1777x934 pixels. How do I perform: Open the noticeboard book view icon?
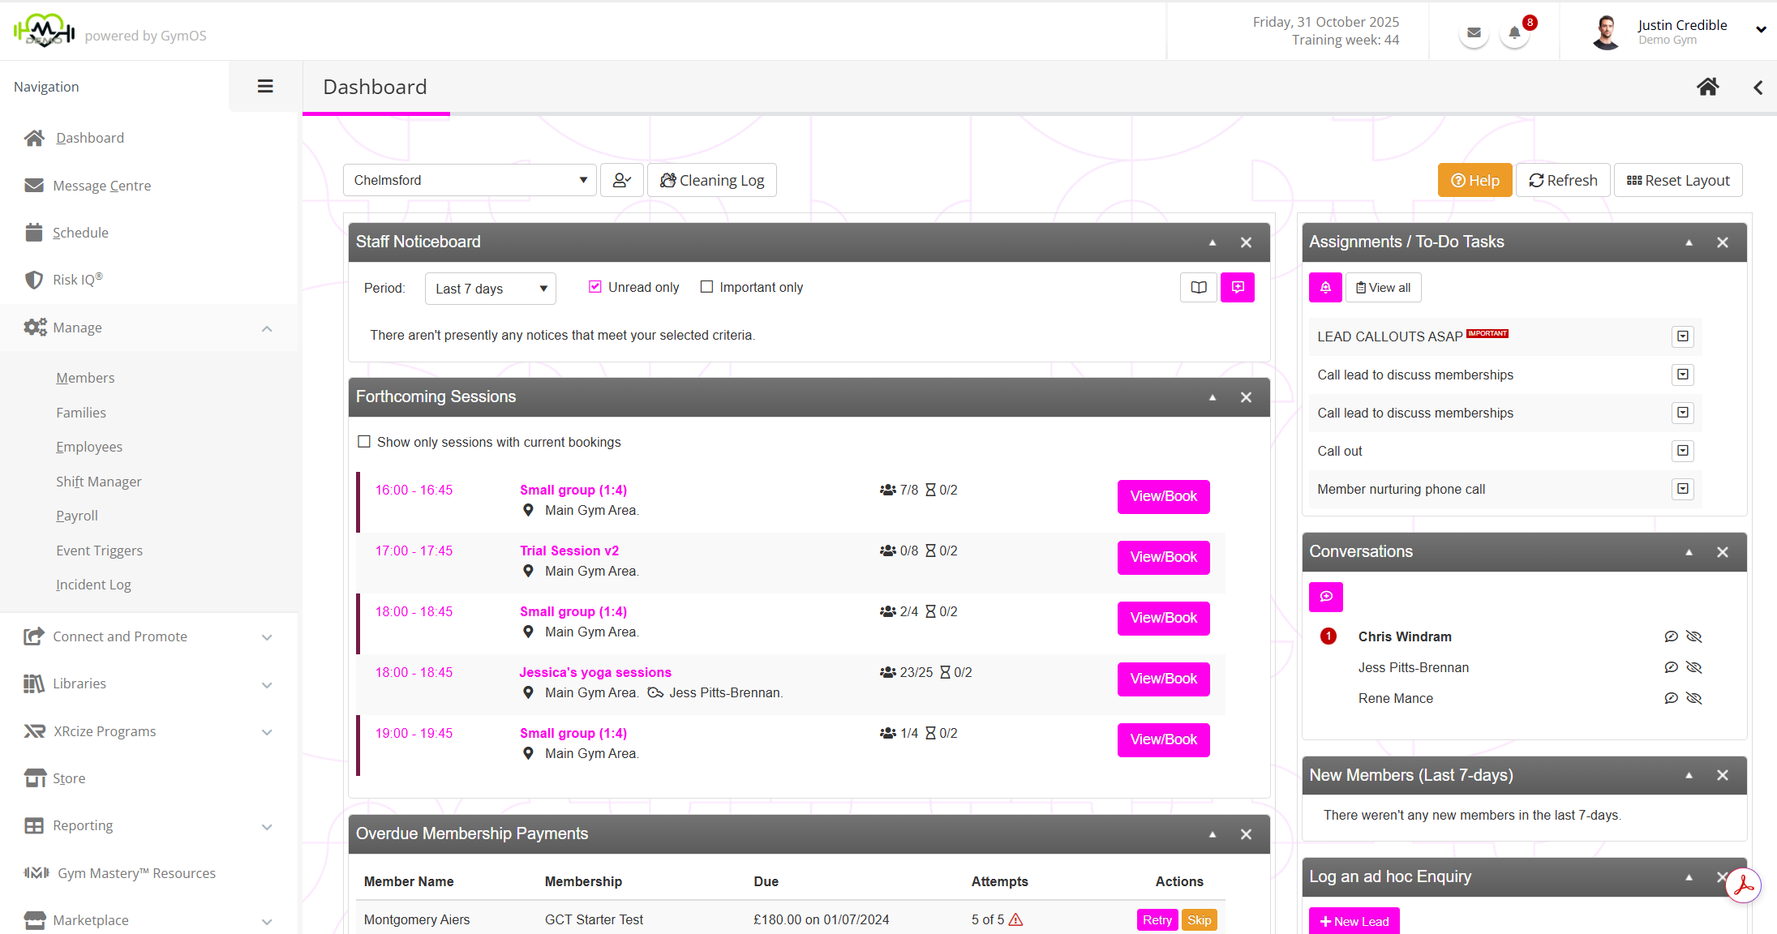pyautogui.click(x=1198, y=287)
